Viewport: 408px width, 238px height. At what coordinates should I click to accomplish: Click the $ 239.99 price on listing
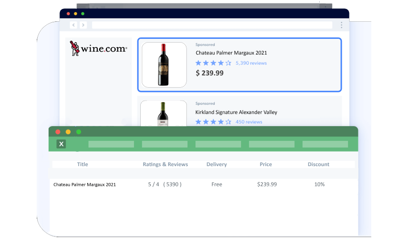point(210,73)
